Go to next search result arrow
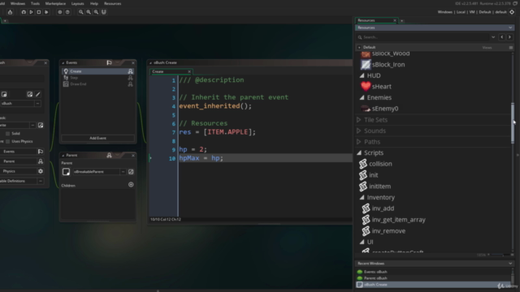Screen dimensions: 520x292 [509, 37]
